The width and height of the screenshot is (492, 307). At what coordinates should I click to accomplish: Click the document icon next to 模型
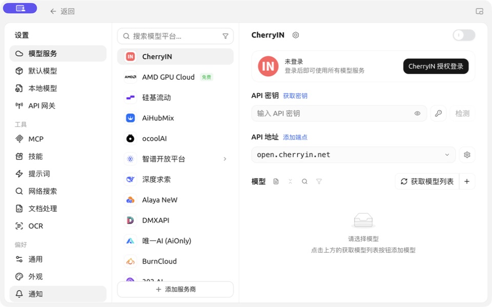pyautogui.click(x=276, y=181)
